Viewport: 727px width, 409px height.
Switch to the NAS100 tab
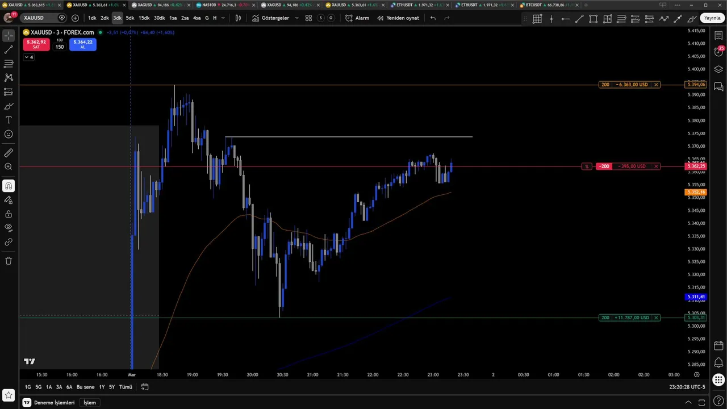[225, 5]
